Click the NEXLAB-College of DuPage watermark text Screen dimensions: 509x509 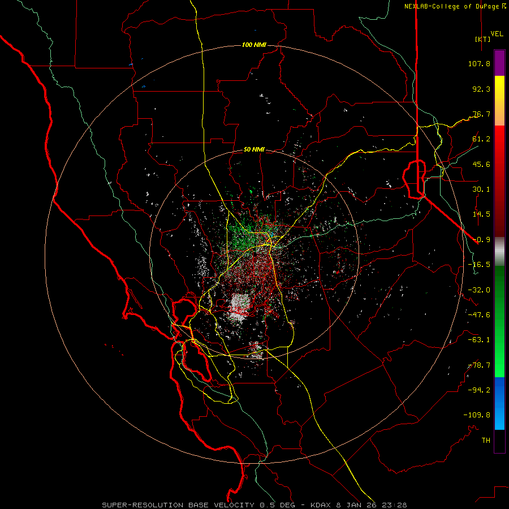pyautogui.click(x=455, y=6)
